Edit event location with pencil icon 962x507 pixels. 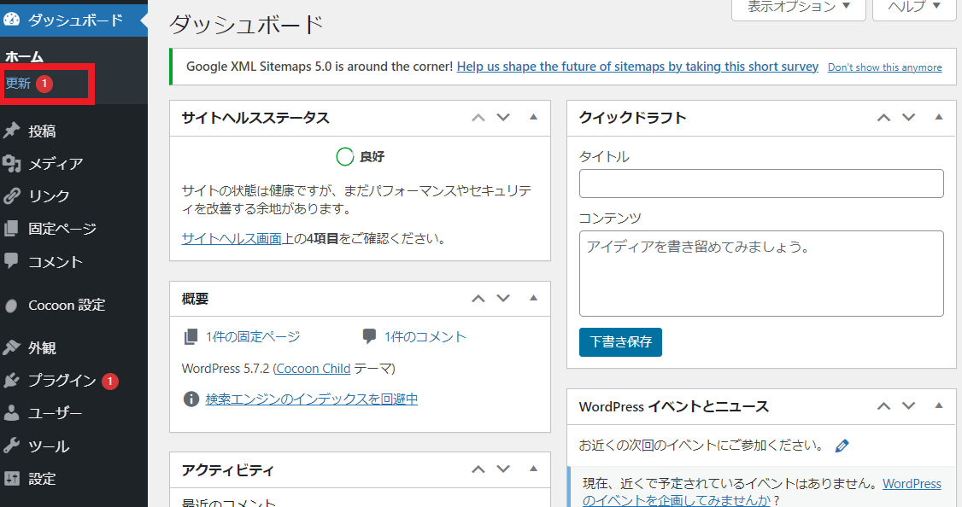coord(842,446)
